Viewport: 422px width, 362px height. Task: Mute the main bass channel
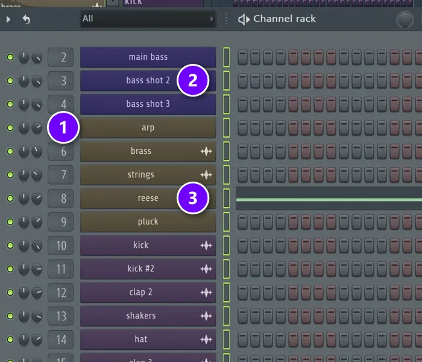tap(10, 57)
